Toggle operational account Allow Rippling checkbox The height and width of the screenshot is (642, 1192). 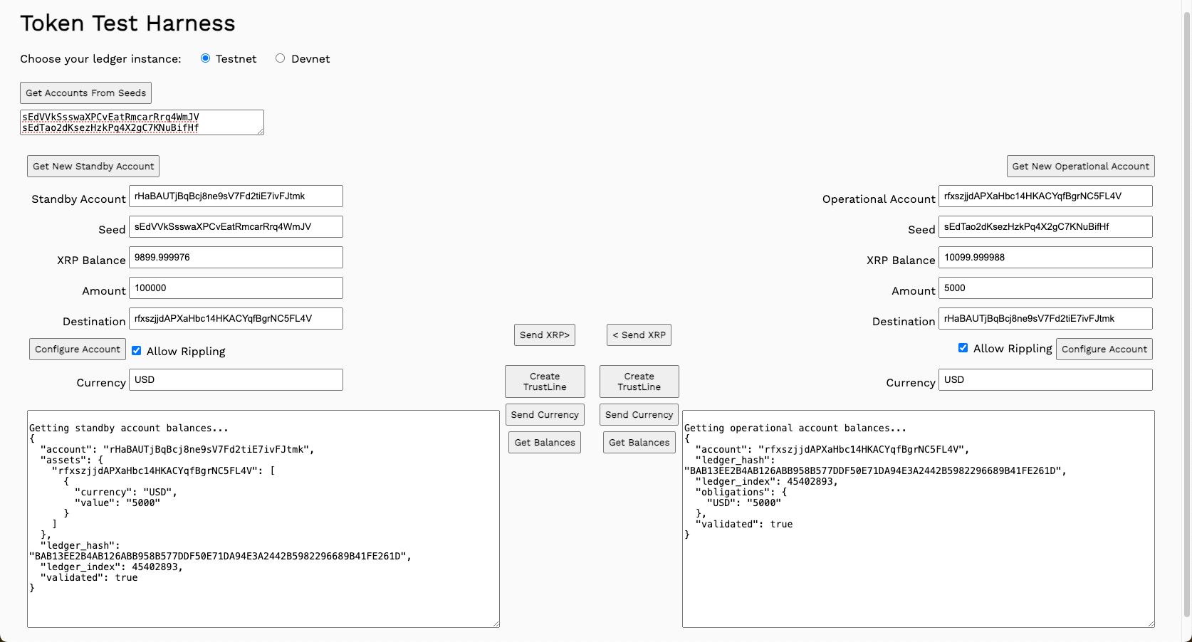(x=963, y=348)
